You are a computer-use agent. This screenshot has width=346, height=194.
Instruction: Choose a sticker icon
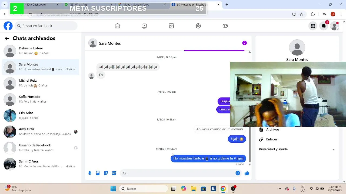pyautogui.click(x=106, y=173)
